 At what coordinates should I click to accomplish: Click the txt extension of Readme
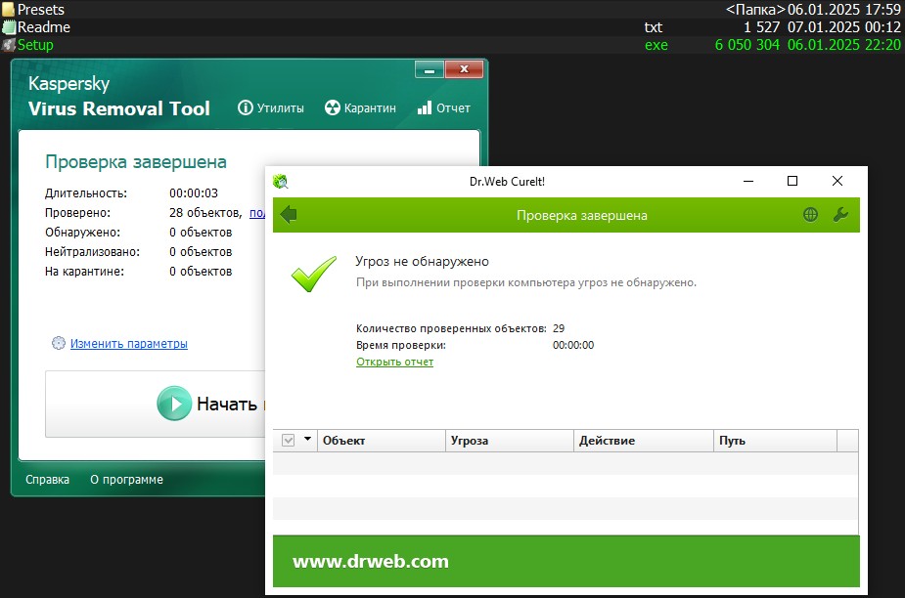point(654,27)
